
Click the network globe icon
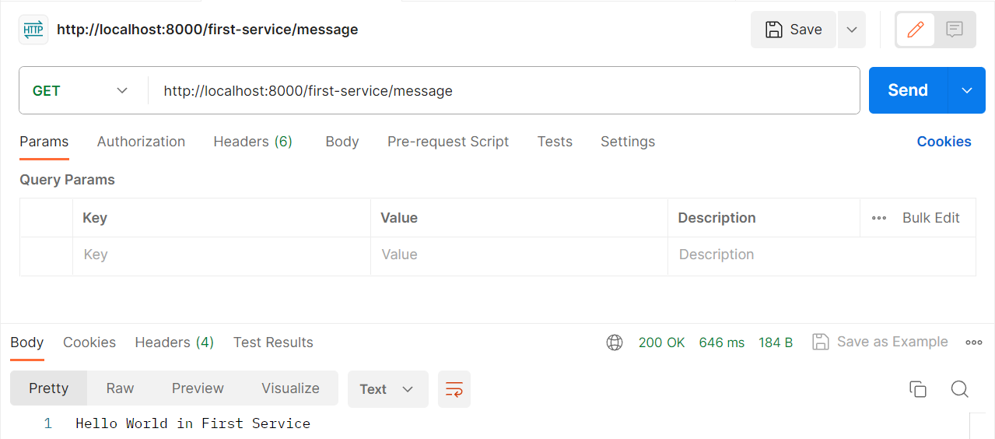pyautogui.click(x=615, y=342)
